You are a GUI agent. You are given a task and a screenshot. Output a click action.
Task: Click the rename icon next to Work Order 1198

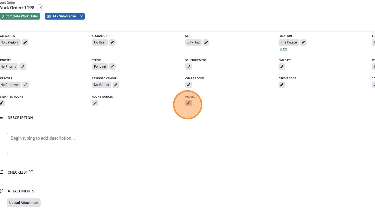(40, 8)
